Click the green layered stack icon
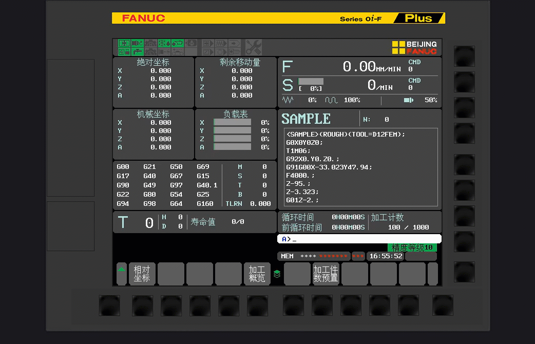Screen dimensions: 535x344 (x=277, y=274)
